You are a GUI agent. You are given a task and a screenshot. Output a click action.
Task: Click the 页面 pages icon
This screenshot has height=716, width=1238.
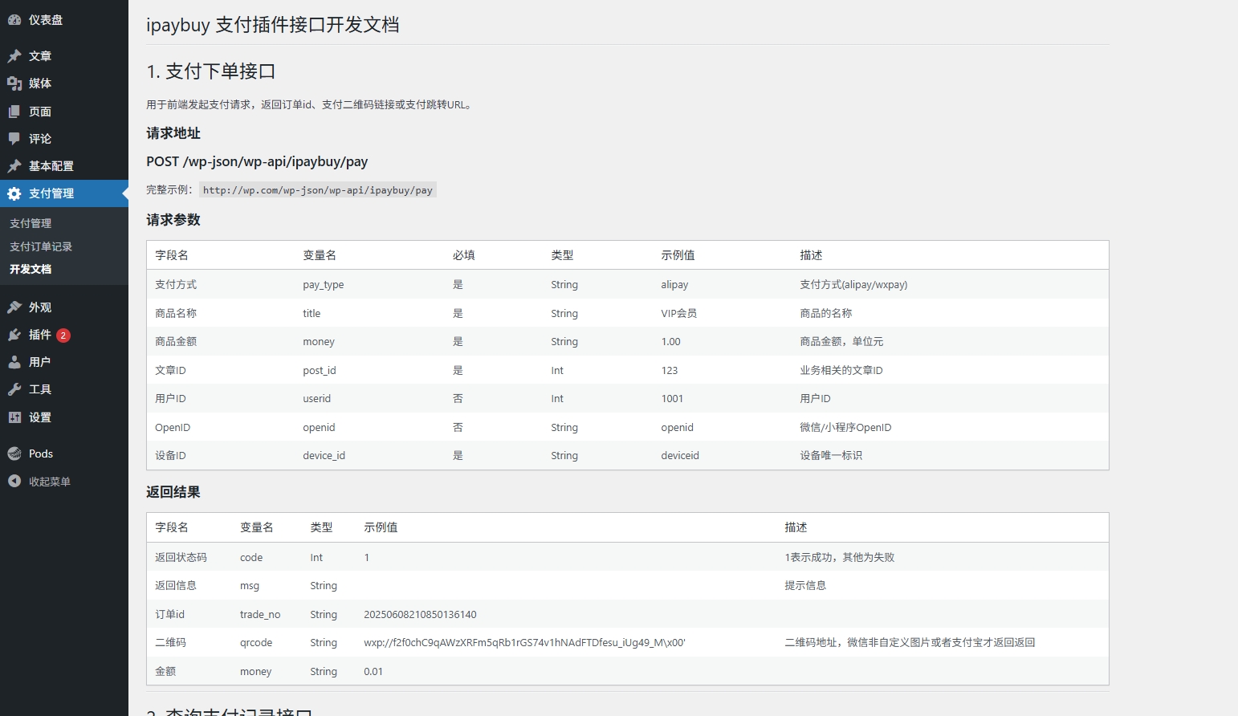[14, 112]
